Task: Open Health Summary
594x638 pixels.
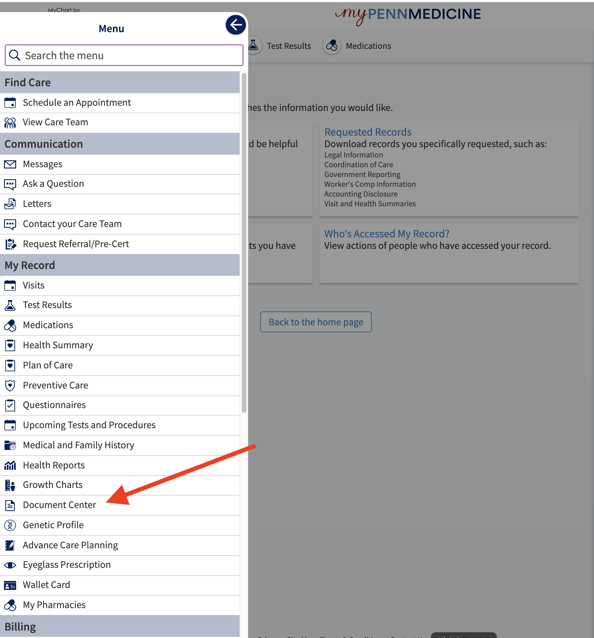Action: coord(120,345)
